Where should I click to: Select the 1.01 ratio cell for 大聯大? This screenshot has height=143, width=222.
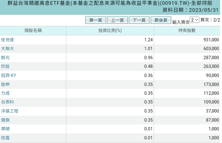click(110, 49)
